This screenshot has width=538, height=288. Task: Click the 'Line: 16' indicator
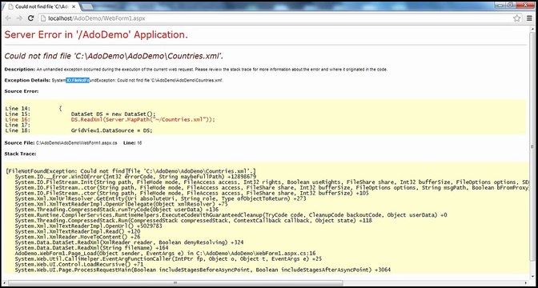[132, 143]
